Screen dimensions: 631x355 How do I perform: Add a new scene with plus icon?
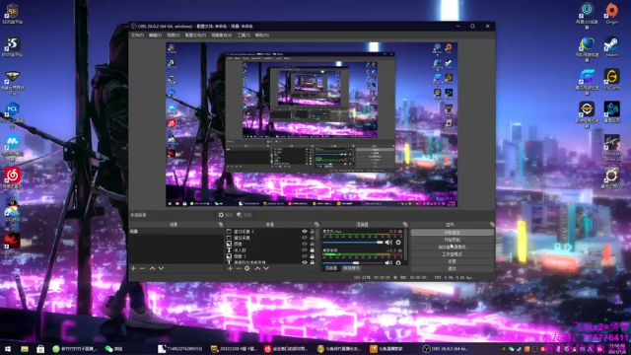point(133,268)
